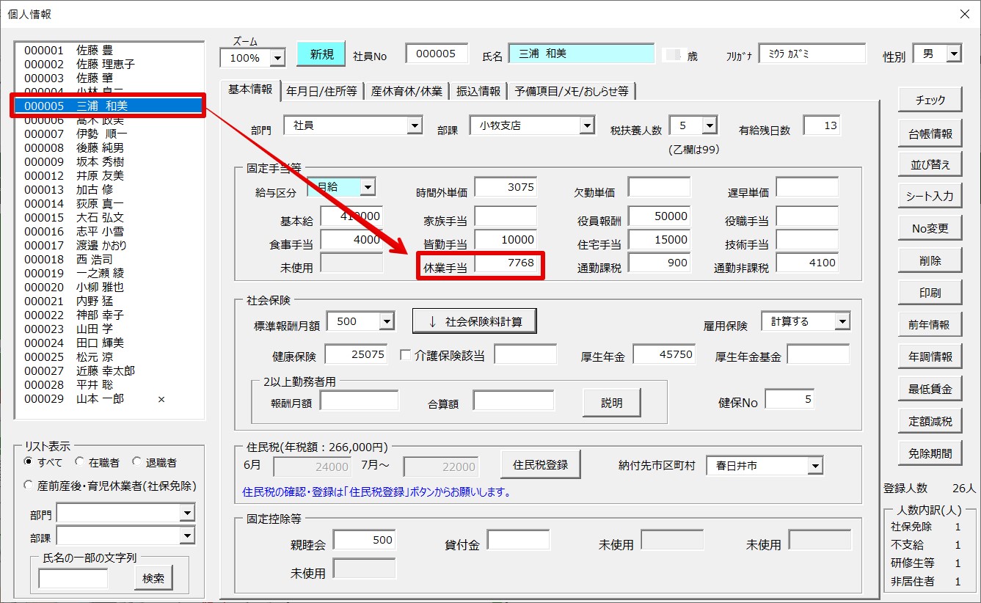
Task: Click the 休業手当 input field
Action: [x=506, y=263]
